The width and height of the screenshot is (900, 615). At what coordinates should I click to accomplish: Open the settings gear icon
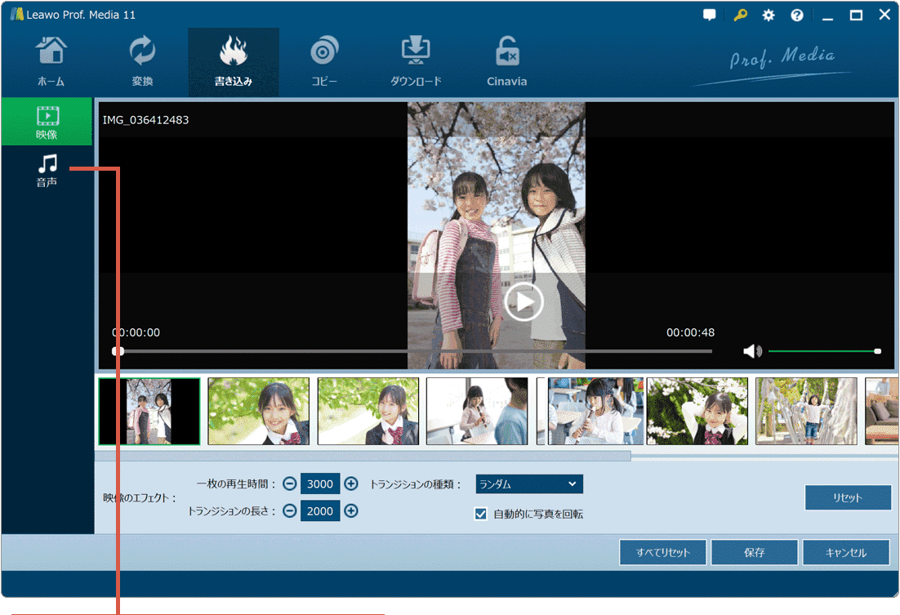(769, 15)
